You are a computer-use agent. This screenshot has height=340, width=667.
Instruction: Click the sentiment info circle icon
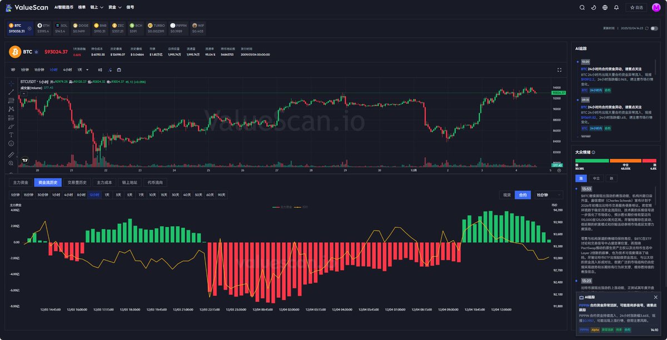(x=594, y=152)
